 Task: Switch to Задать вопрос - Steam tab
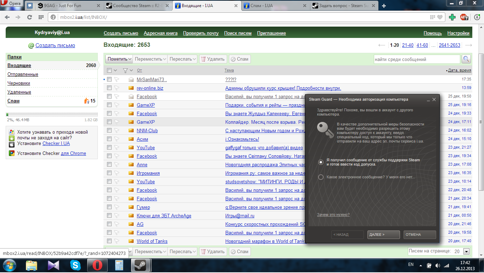tap(344, 6)
